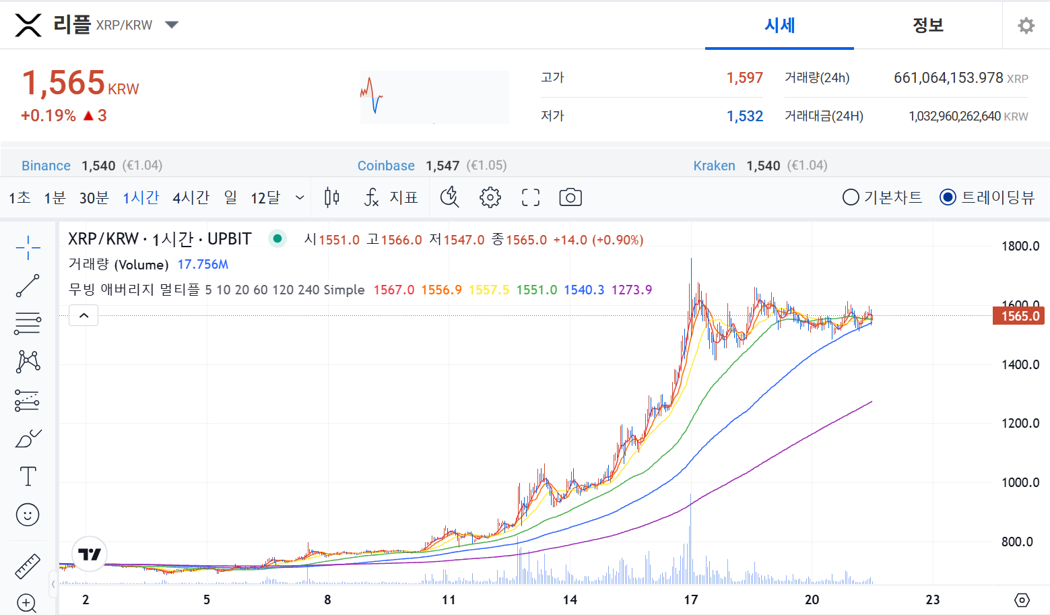
Task: Expand the XRP/KRW market pair dropdown
Action: pyautogui.click(x=172, y=25)
